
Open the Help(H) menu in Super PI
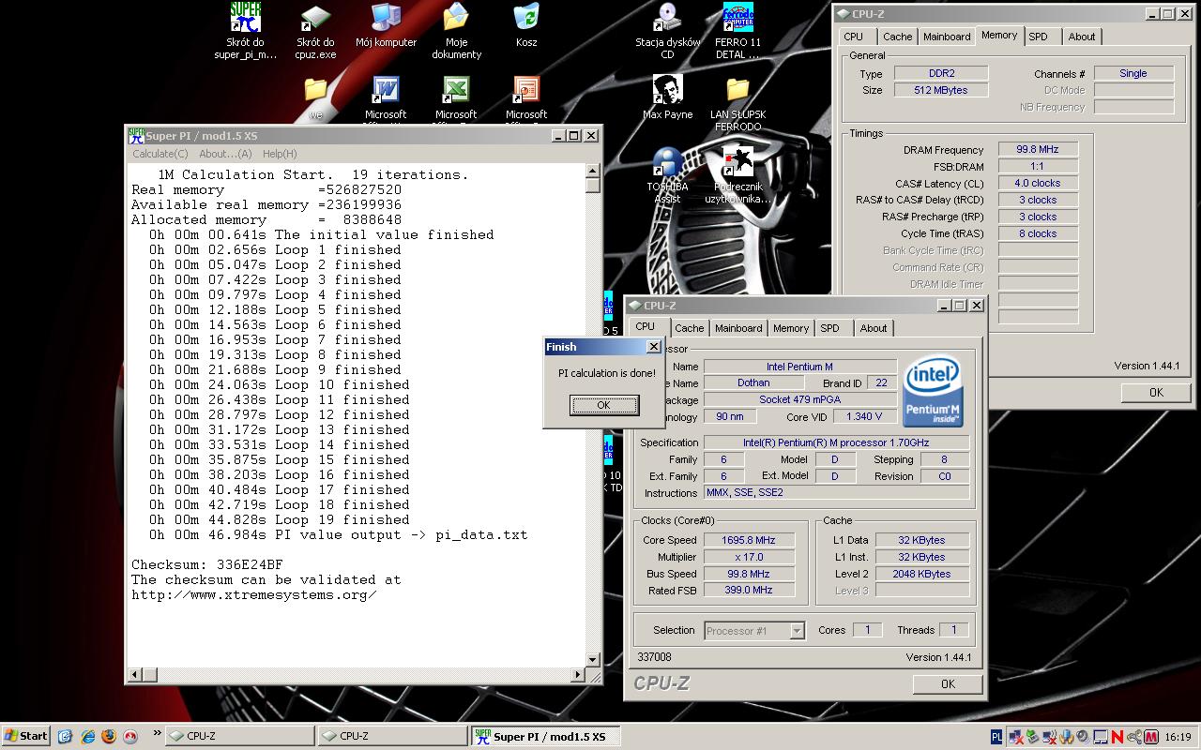280,154
